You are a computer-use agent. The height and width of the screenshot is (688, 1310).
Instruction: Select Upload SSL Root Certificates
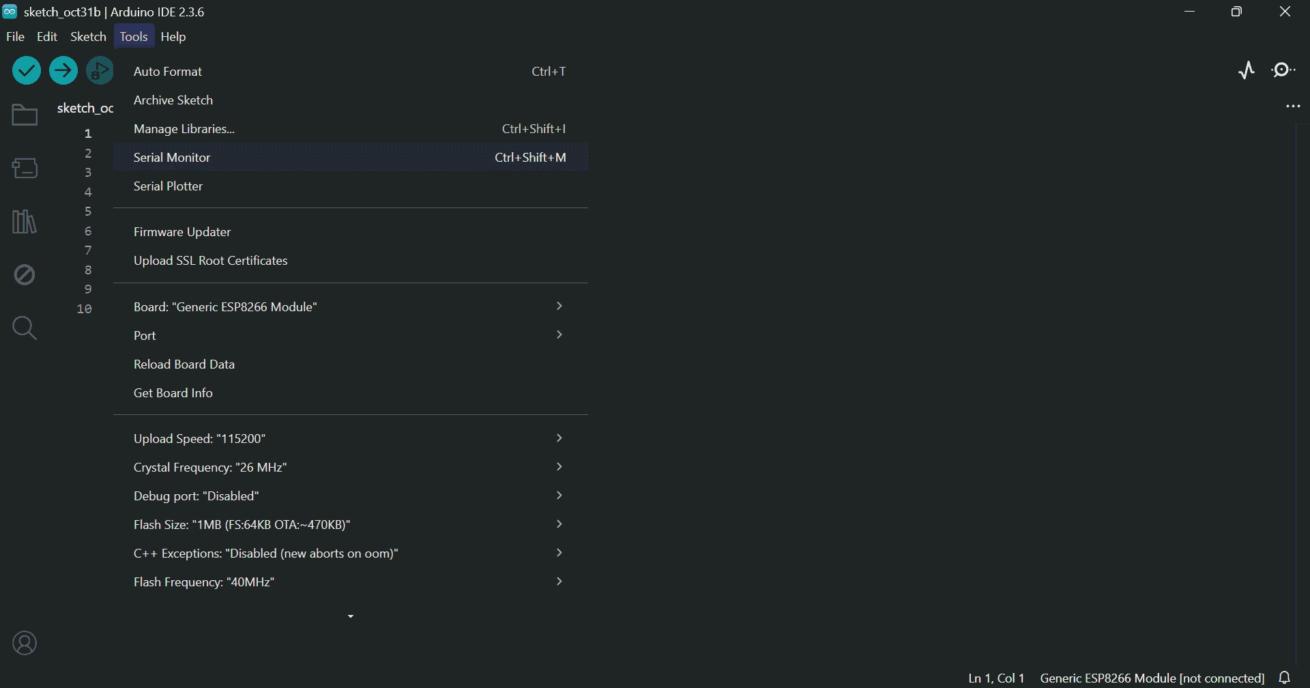(x=210, y=260)
